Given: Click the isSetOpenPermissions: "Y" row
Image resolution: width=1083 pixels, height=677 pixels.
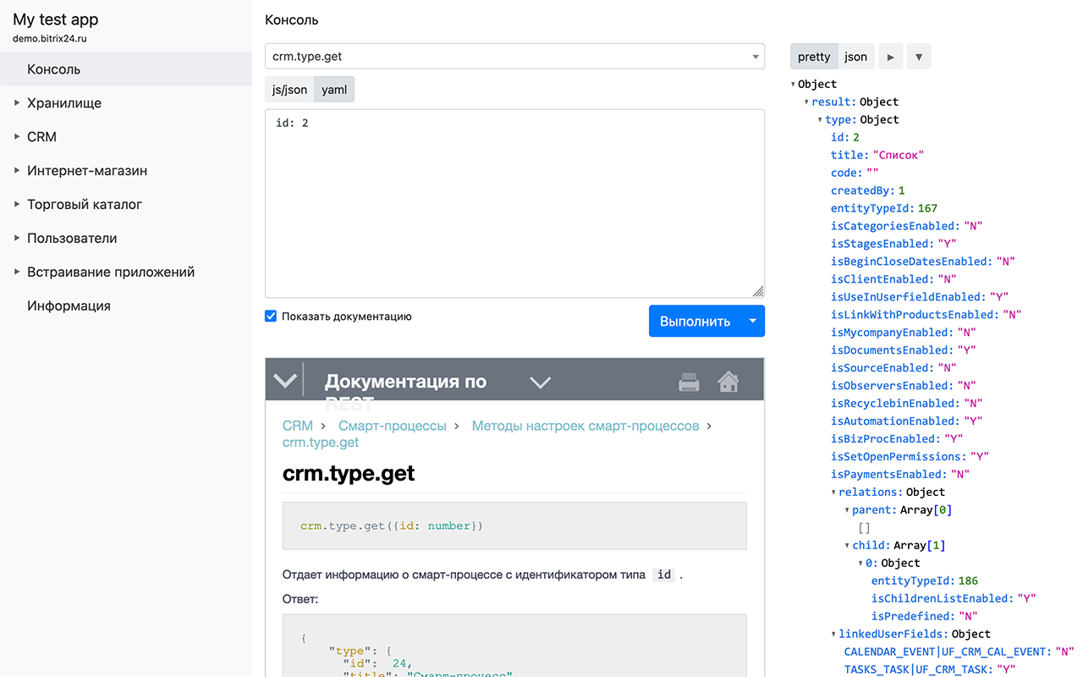Looking at the screenshot, I should (910, 456).
